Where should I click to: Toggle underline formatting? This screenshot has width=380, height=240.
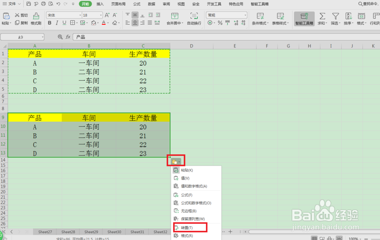pyautogui.click(x=64, y=23)
